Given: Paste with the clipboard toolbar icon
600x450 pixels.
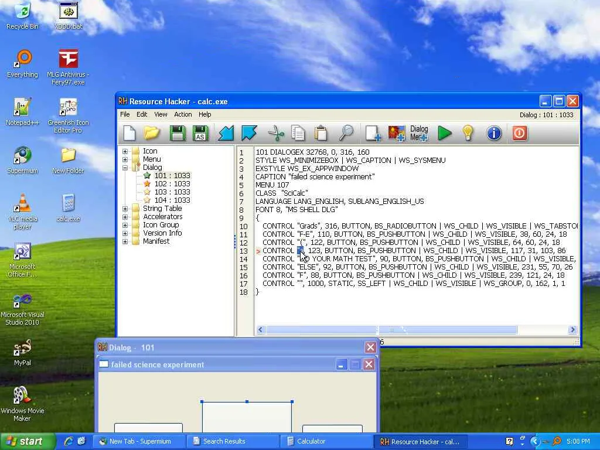Looking at the screenshot, I should (x=321, y=133).
